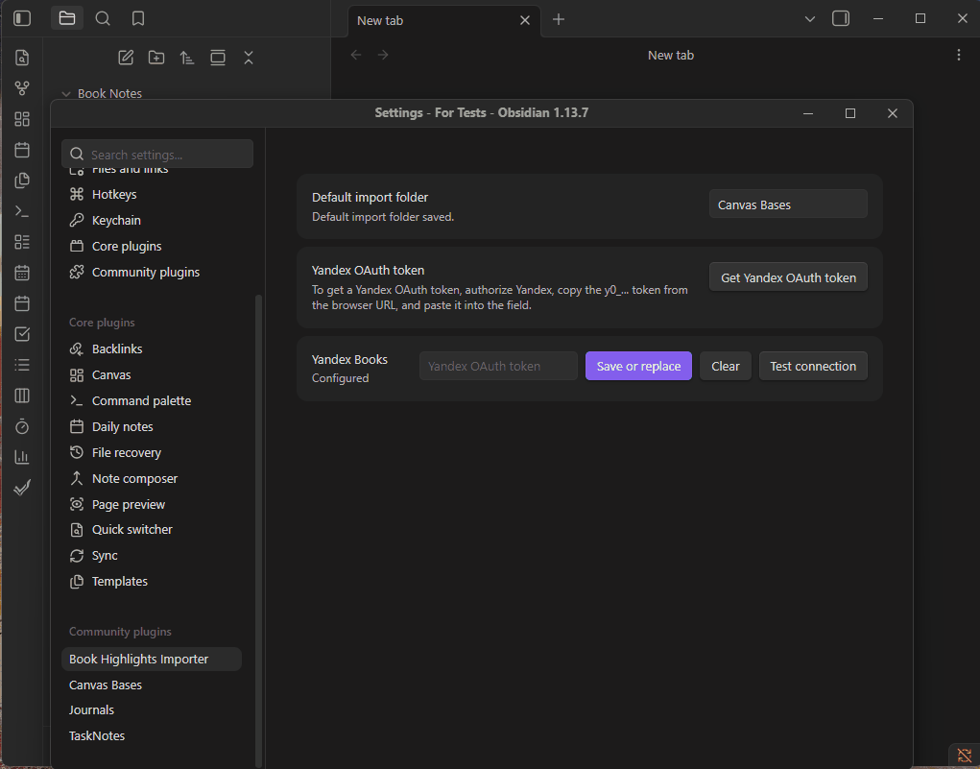Click the Default import folder field
The width and height of the screenshot is (980, 769).
pos(787,204)
